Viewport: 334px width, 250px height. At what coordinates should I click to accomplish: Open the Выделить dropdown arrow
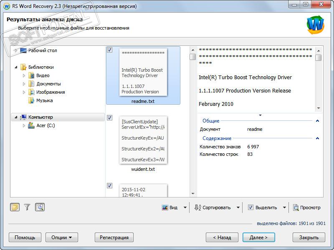pos(284,207)
